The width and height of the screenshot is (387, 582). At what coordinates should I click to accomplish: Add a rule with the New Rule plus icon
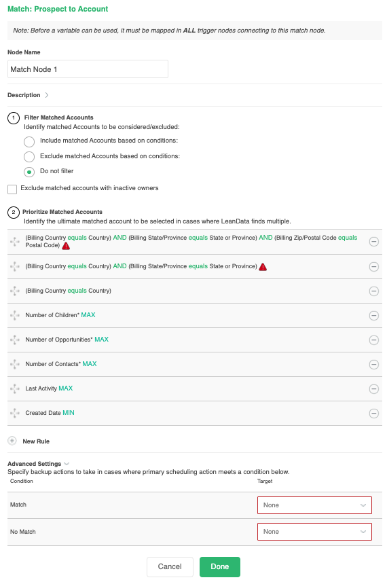coord(12,441)
